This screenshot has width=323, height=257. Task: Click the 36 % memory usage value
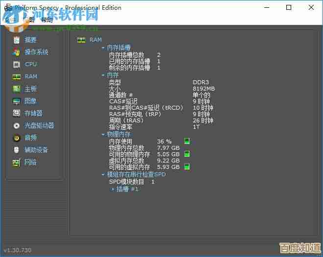(164, 141)
